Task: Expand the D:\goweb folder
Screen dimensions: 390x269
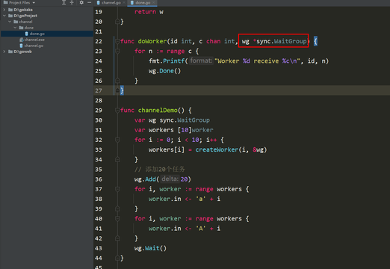Action: (x=4, y=52)
